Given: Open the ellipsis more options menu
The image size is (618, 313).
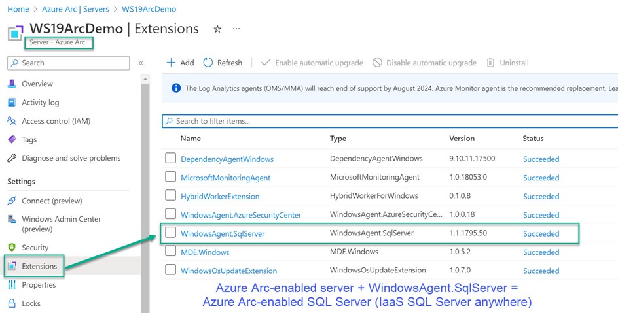Looking at the screenshot, I should (x=236, y=29).
